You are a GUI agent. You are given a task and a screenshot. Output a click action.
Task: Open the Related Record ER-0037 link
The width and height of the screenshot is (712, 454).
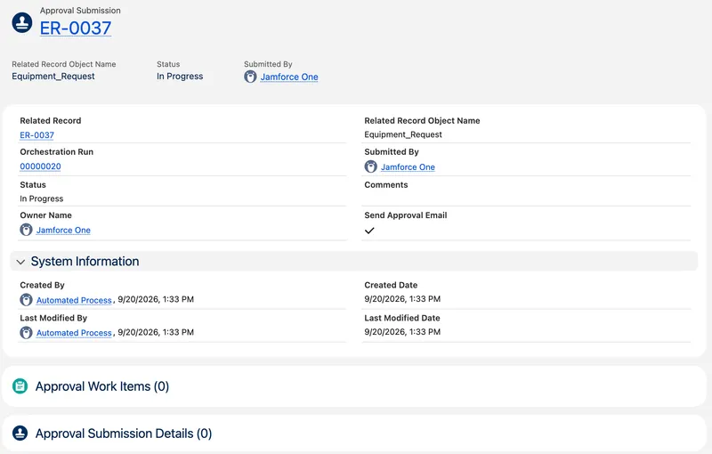pos(36,134)
